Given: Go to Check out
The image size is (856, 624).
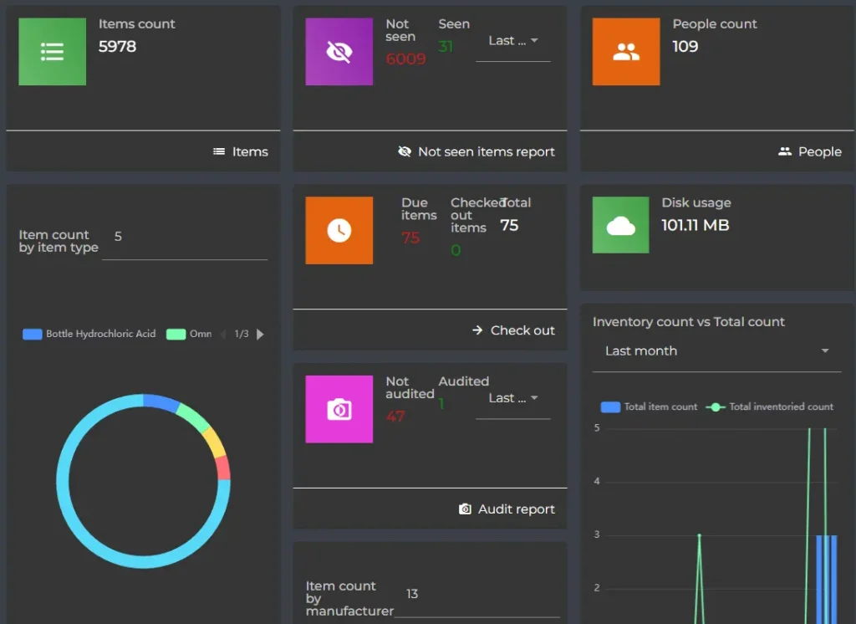Looking at the screenshot, I should [513, 330].
